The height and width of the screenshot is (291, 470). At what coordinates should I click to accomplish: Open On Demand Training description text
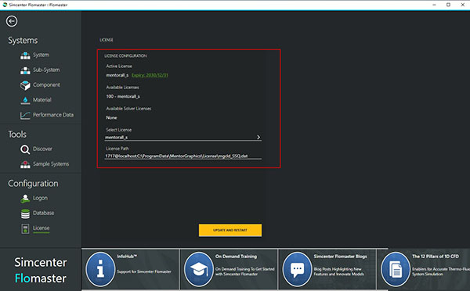click(x=245, y=271)
